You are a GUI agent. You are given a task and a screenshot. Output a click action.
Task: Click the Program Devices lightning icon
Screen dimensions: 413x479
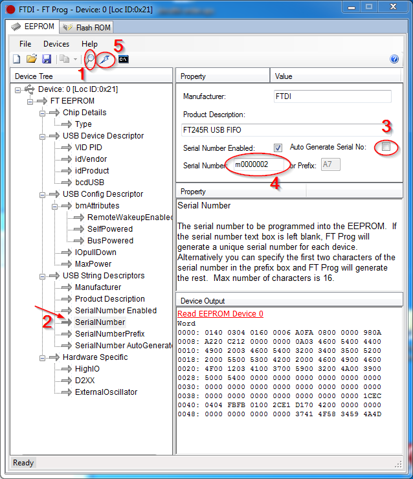pyautogui.click(x=106, y=59)
